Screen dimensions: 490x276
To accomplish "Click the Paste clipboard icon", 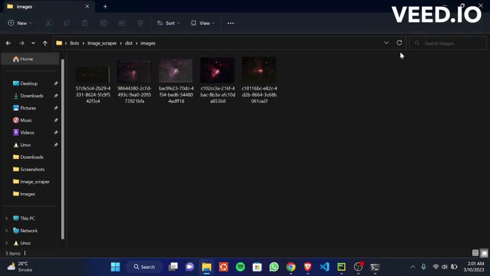I will click(x=85, y=23).
